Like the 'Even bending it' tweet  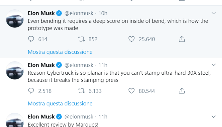pyautogui.click(x=132, y=39)
